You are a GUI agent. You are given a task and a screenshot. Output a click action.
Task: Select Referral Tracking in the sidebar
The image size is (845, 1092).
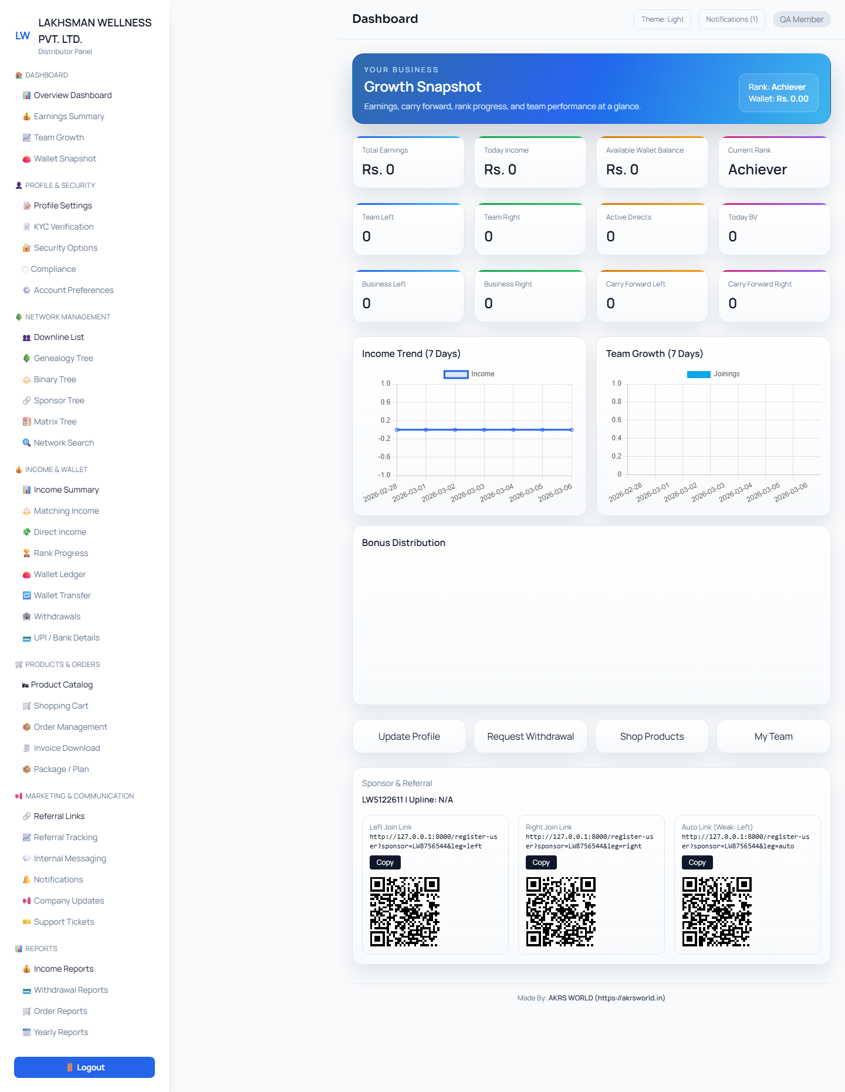[66, 837]
